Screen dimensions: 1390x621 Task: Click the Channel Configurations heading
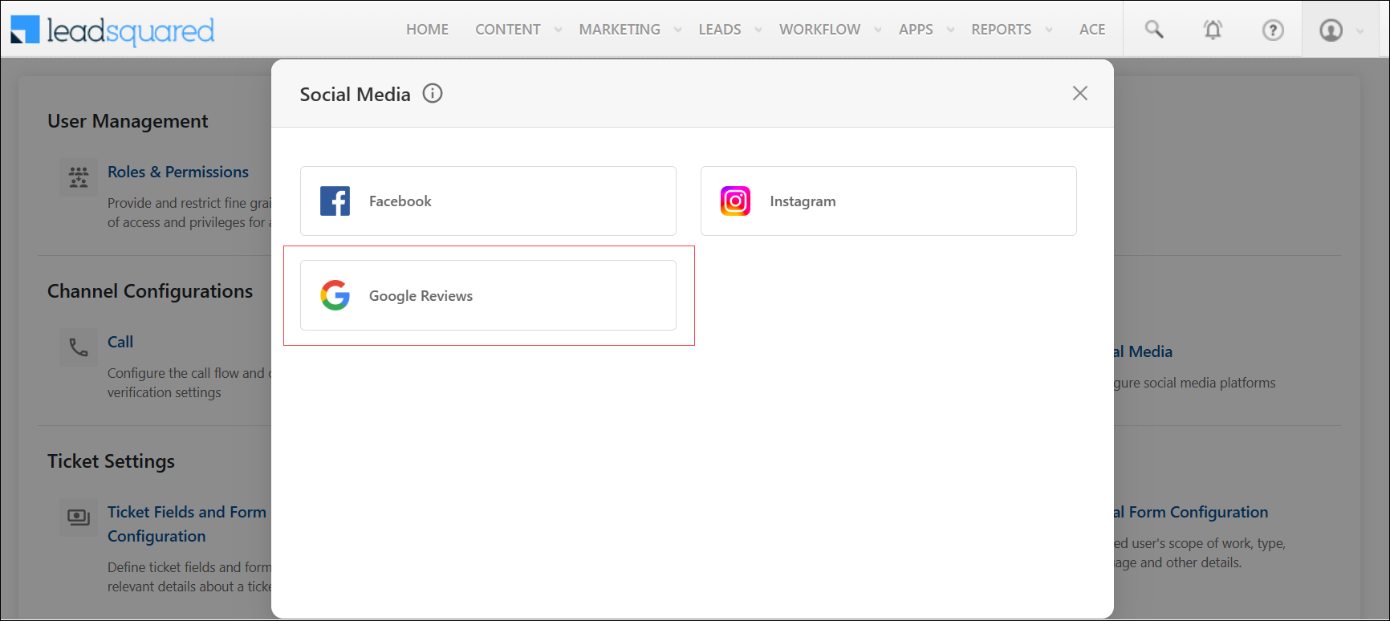pyautogui.click(x=150, y=291)
